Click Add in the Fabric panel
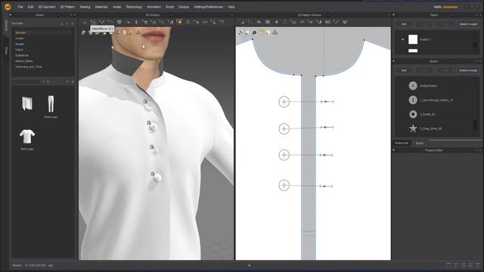Screen dimensions: 484x272 [x=403, y=23]
